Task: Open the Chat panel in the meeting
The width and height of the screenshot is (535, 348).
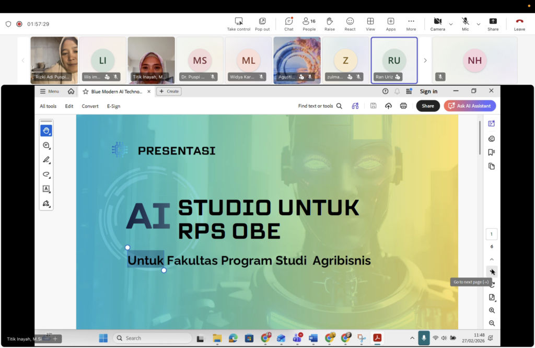Action: tap(288, 21)
